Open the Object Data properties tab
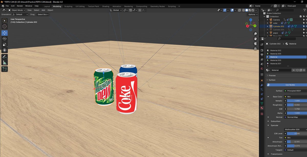This screenshot has width=307, height=157. point(262,103)
